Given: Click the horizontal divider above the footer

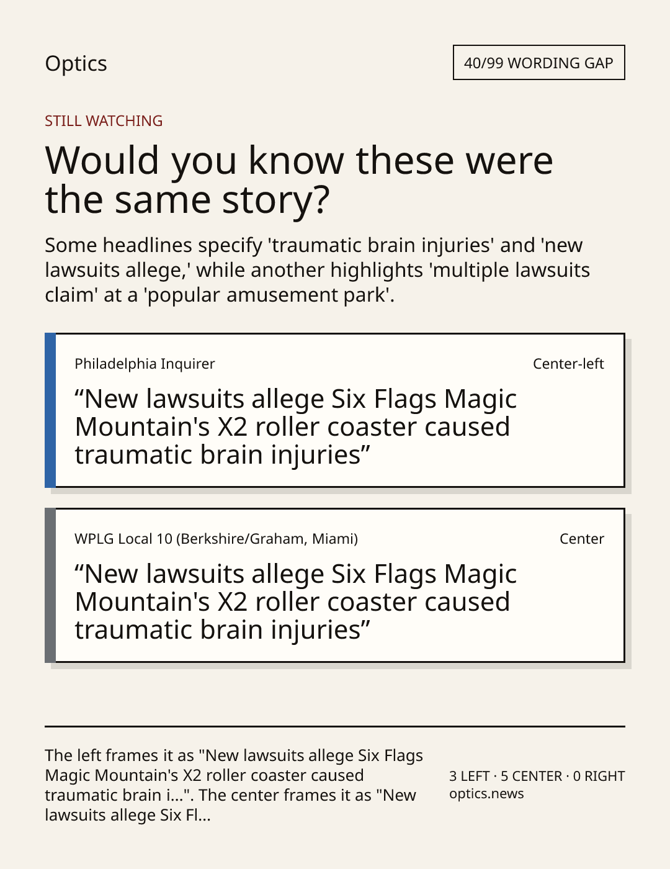Looking at the screenshot, I should coord(335,726).
